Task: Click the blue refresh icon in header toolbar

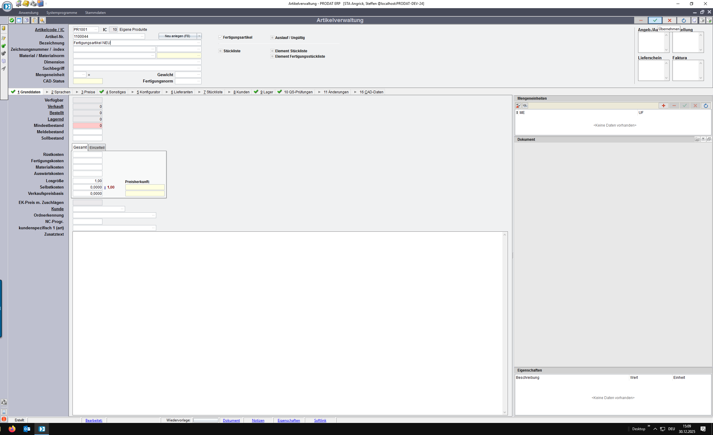Action: click(x=684, y=20)
